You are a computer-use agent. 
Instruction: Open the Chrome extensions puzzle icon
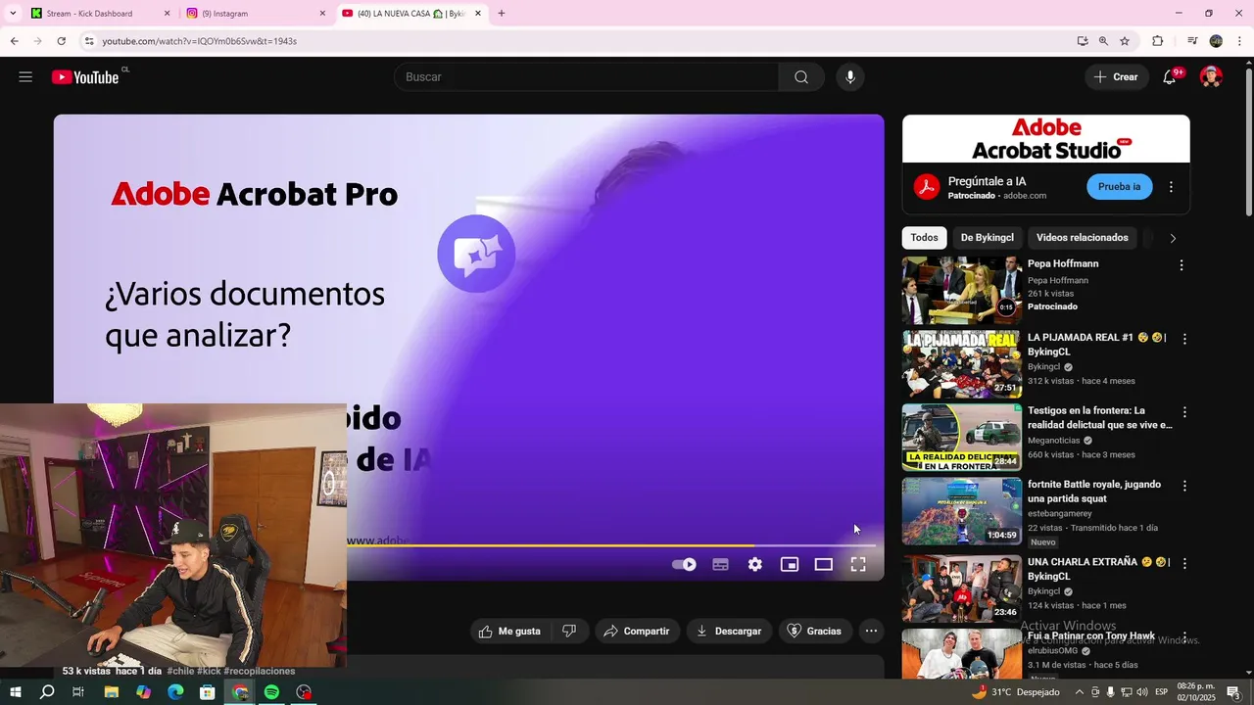1157,41
